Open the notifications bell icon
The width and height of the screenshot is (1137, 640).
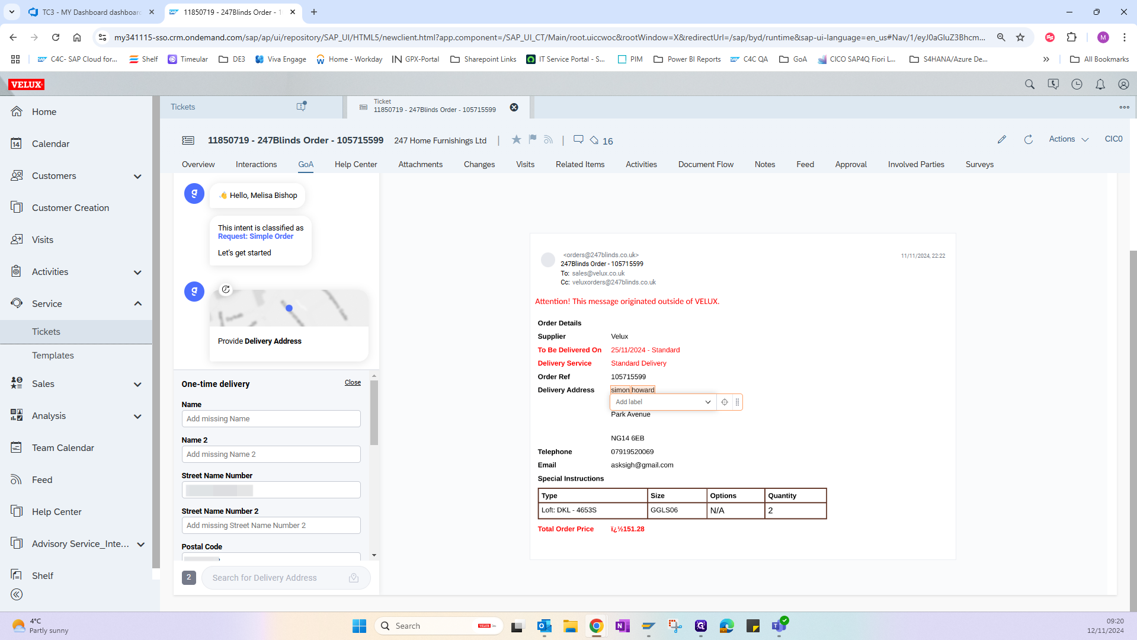1100,84
